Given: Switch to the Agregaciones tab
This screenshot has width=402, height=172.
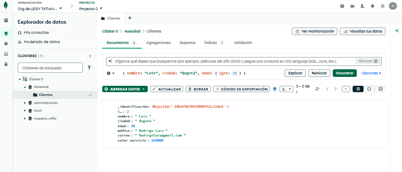Looking at the screenshot, I should click(x=158, y=43).
